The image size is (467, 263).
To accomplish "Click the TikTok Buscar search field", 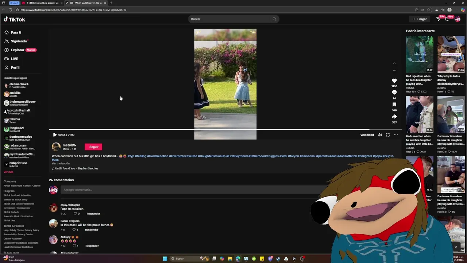I will [229, 19].
